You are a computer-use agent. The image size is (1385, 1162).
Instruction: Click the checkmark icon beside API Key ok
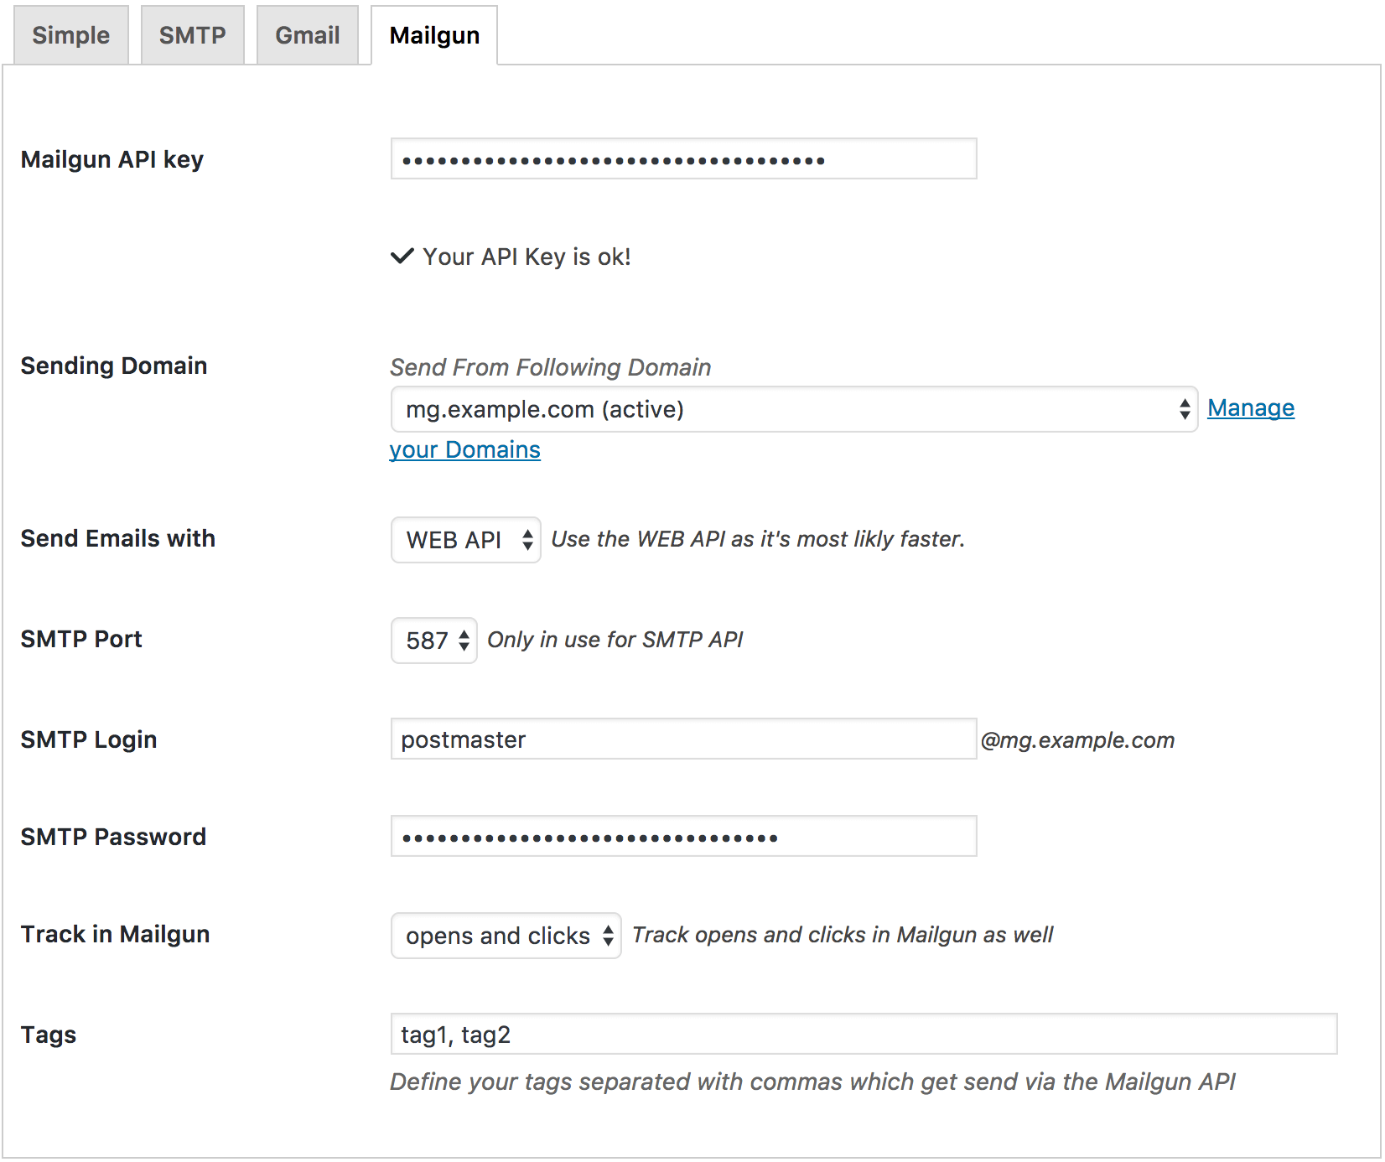tap(402, 257)
